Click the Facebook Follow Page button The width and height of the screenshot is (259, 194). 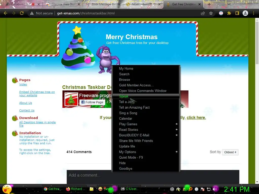pos(92,102)
